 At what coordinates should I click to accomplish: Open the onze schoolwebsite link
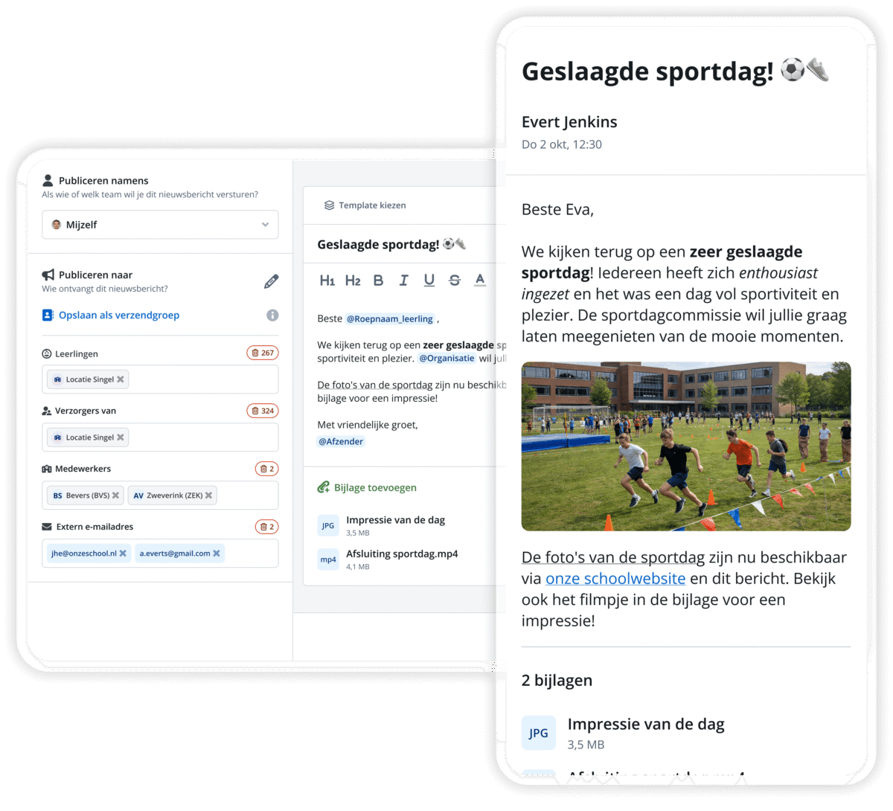click(615, 579)
